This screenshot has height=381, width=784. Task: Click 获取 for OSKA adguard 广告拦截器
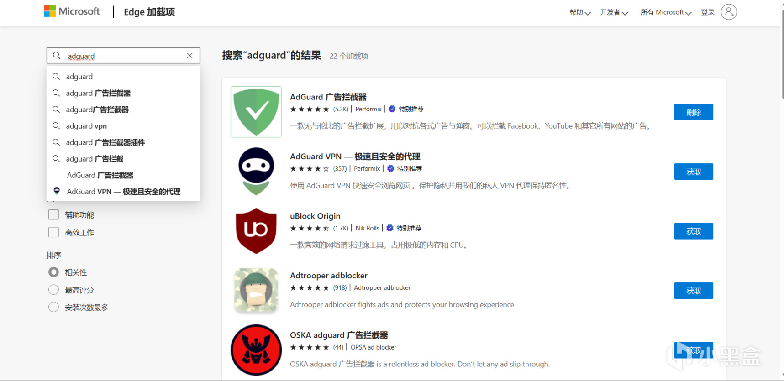(x=694, y=350)
